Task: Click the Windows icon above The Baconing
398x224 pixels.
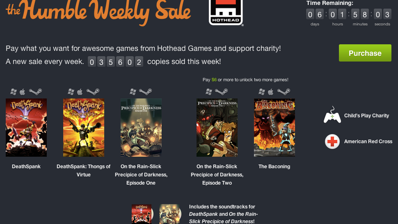Action: (x=262, y=92)
